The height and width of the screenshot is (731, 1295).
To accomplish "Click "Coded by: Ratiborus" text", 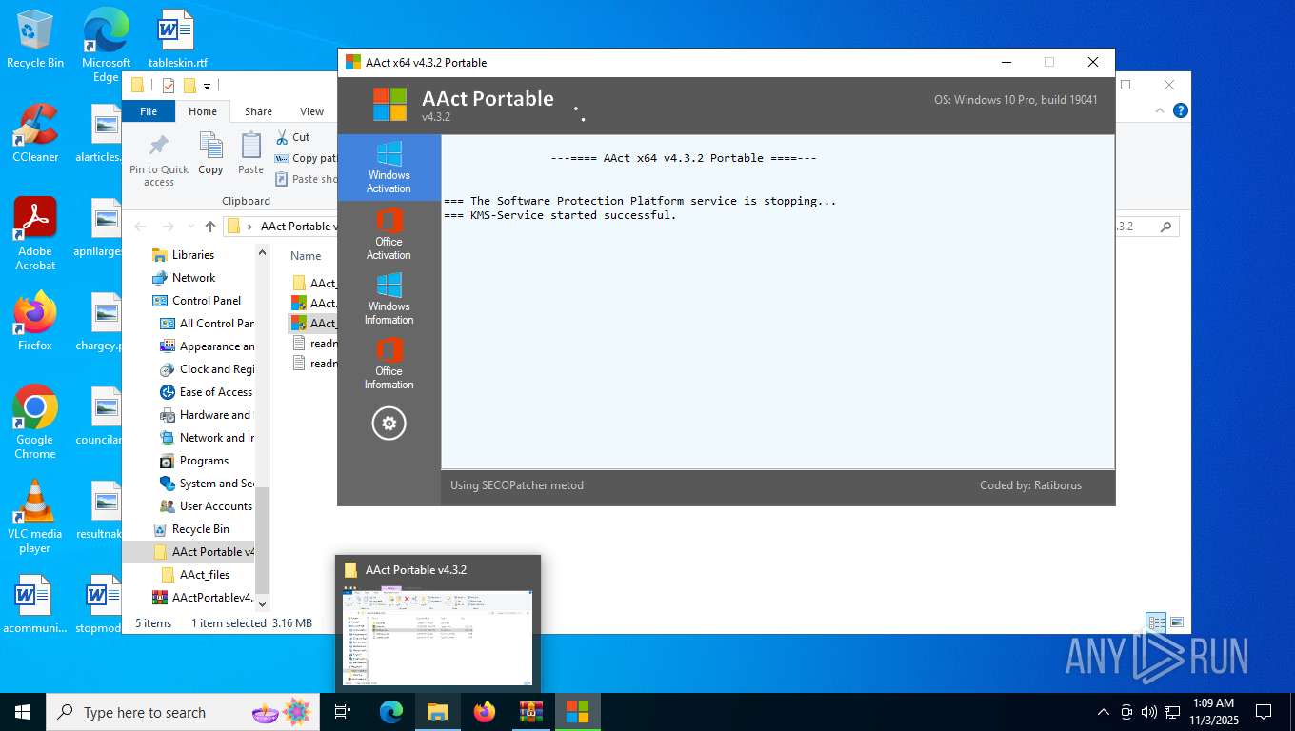I will click(x=1030, y=485).
